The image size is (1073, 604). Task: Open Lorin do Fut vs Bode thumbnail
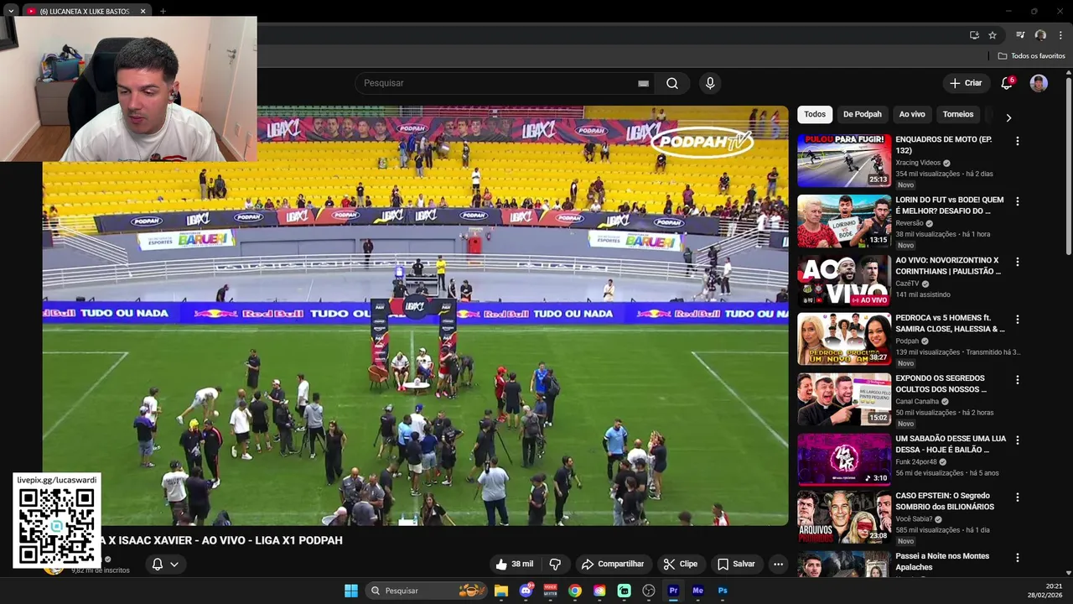pyautogui.click(x=844, y=221)
